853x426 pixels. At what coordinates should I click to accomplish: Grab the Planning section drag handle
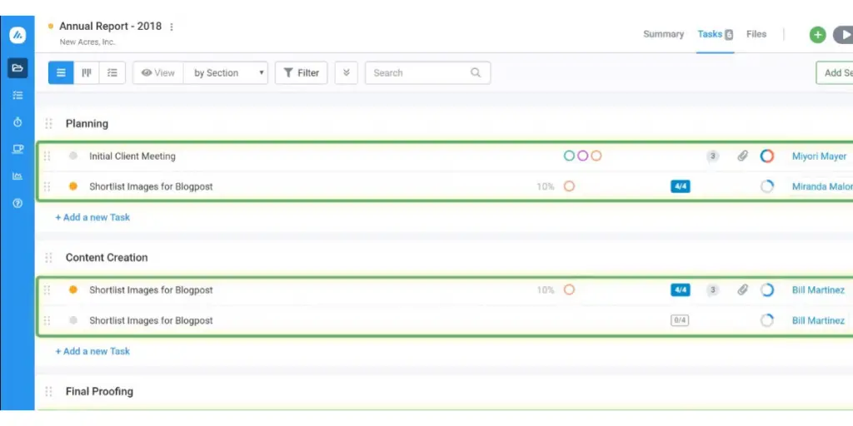coord(48,124)
